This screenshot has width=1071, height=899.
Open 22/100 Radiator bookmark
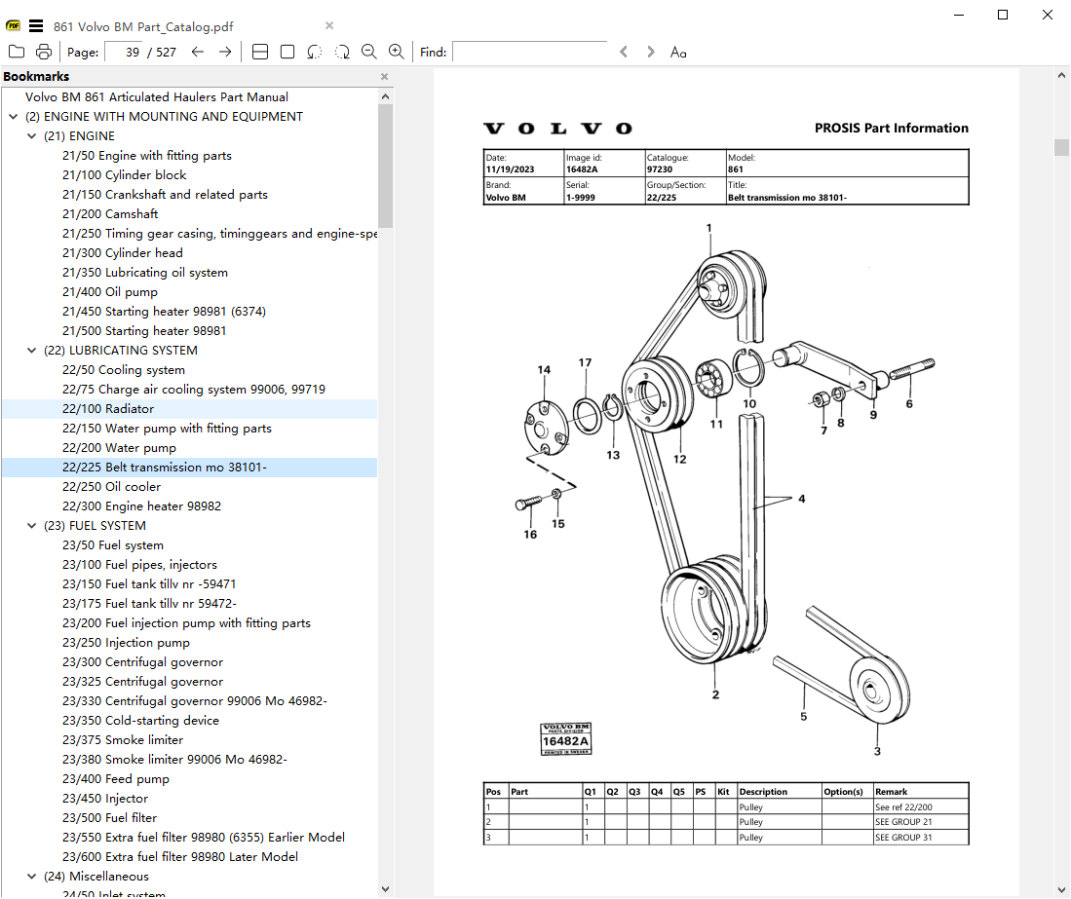pos(108,409)
